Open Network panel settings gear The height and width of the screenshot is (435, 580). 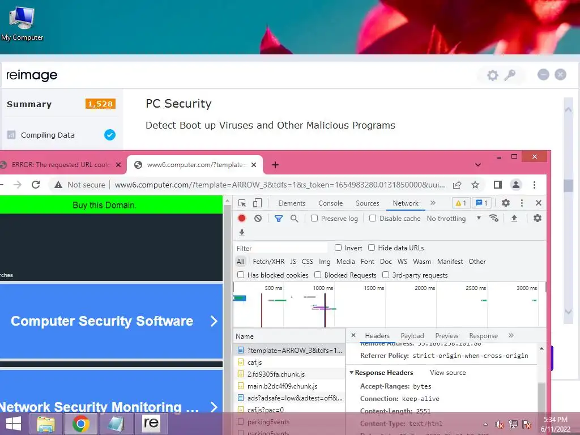[538, 218]
